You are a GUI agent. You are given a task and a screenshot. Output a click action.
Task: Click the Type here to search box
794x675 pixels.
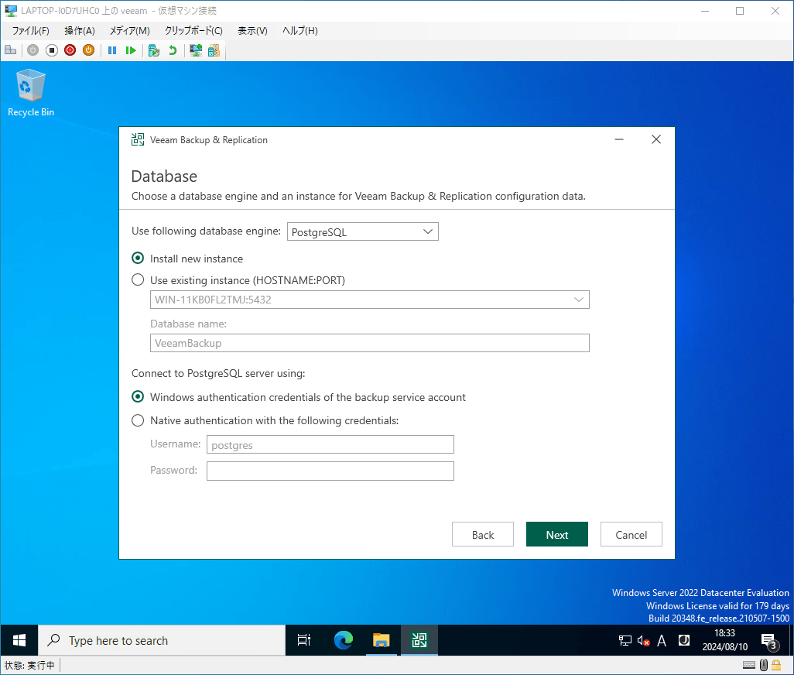pos(162,641)
